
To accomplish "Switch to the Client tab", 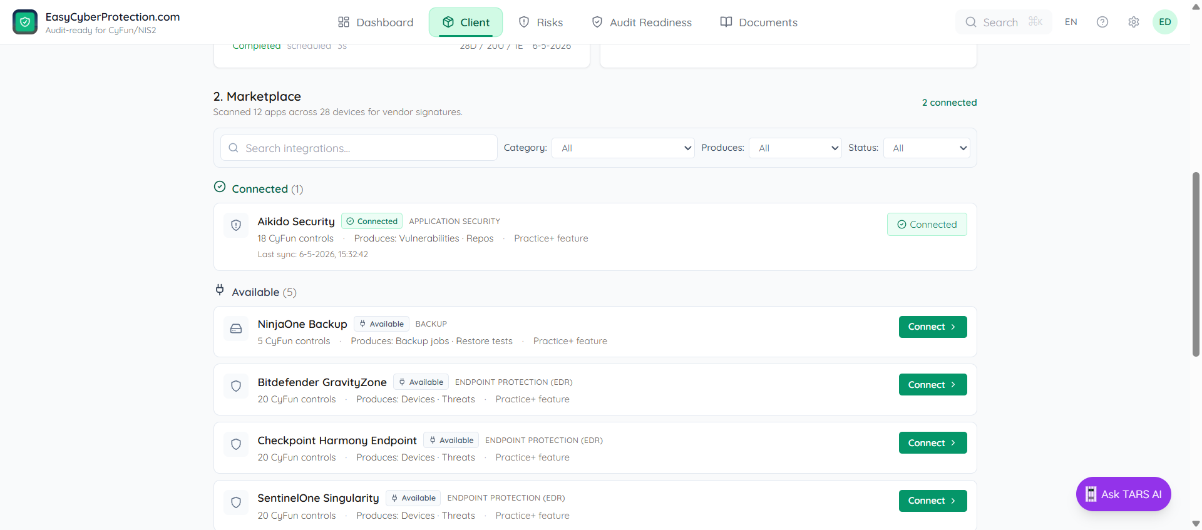I will (x=466, y=23).
